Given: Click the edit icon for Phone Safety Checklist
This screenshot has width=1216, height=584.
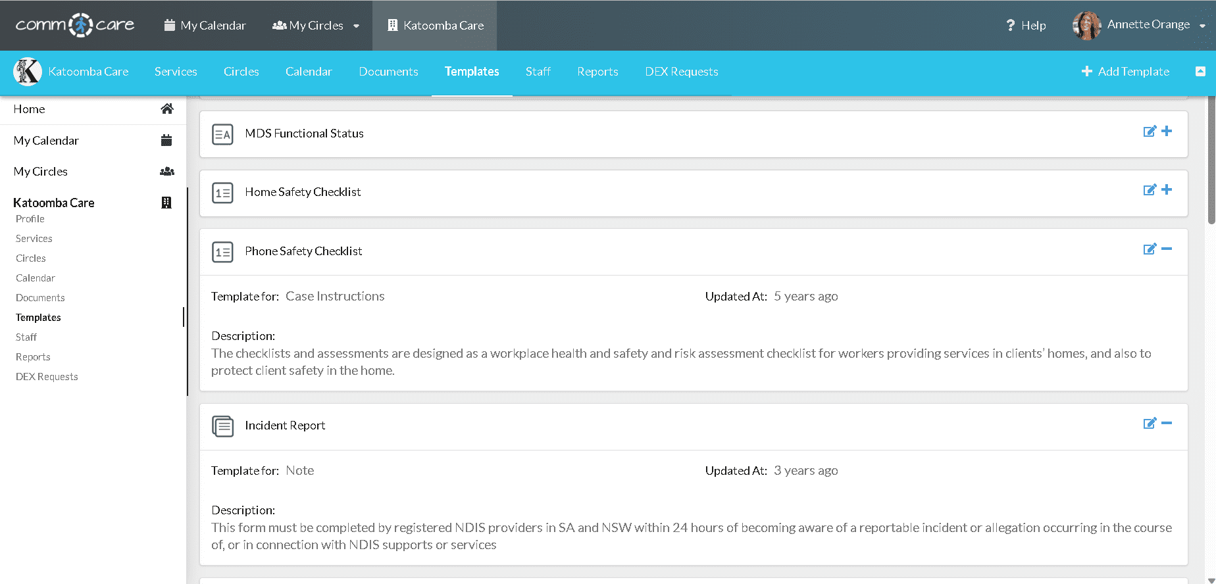Looking at the screenshot, I should 1149,249.
